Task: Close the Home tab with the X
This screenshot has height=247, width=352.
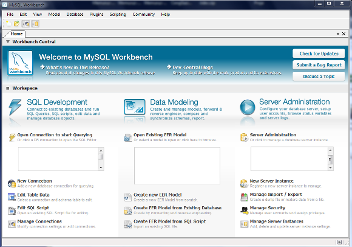Action: point(344,33)
